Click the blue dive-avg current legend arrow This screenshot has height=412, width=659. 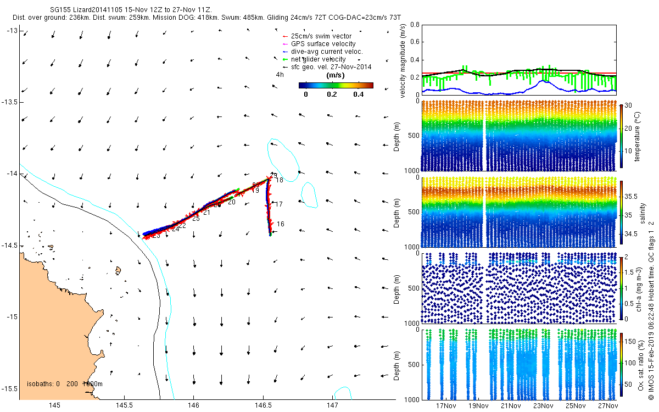tap(285, 52)
